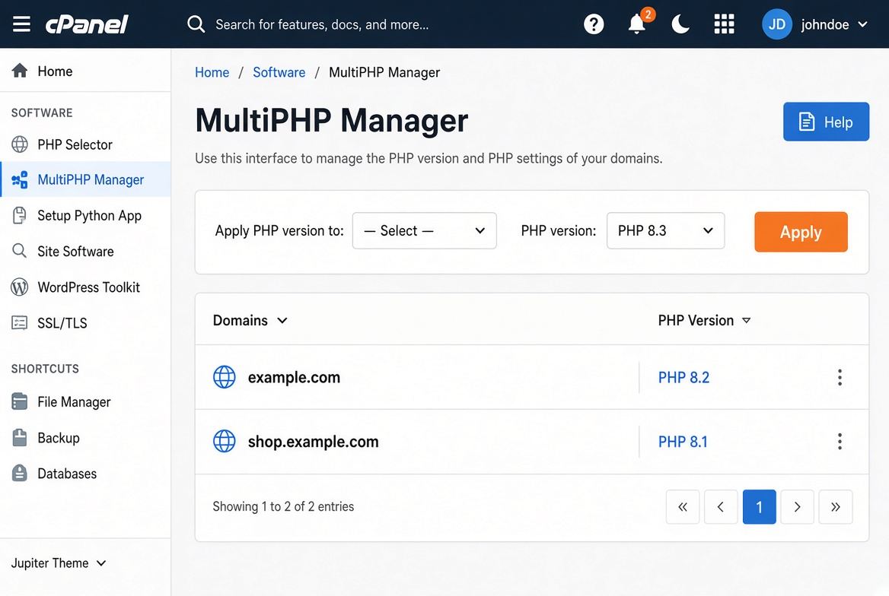Click the shop.example.com domain name
This screenshot has width=889, height=596.
[313, 442]
